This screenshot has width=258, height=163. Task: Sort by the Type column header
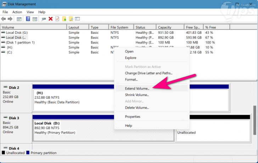[x=99, y=27]
